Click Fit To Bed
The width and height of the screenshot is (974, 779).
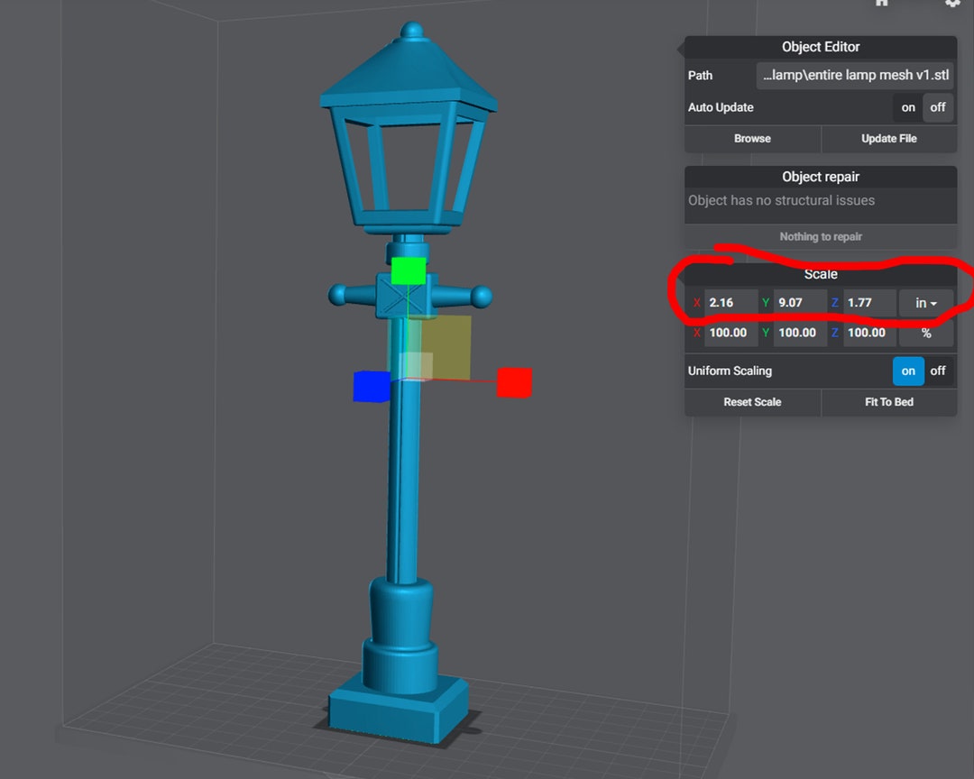click(x=888, y=402)
